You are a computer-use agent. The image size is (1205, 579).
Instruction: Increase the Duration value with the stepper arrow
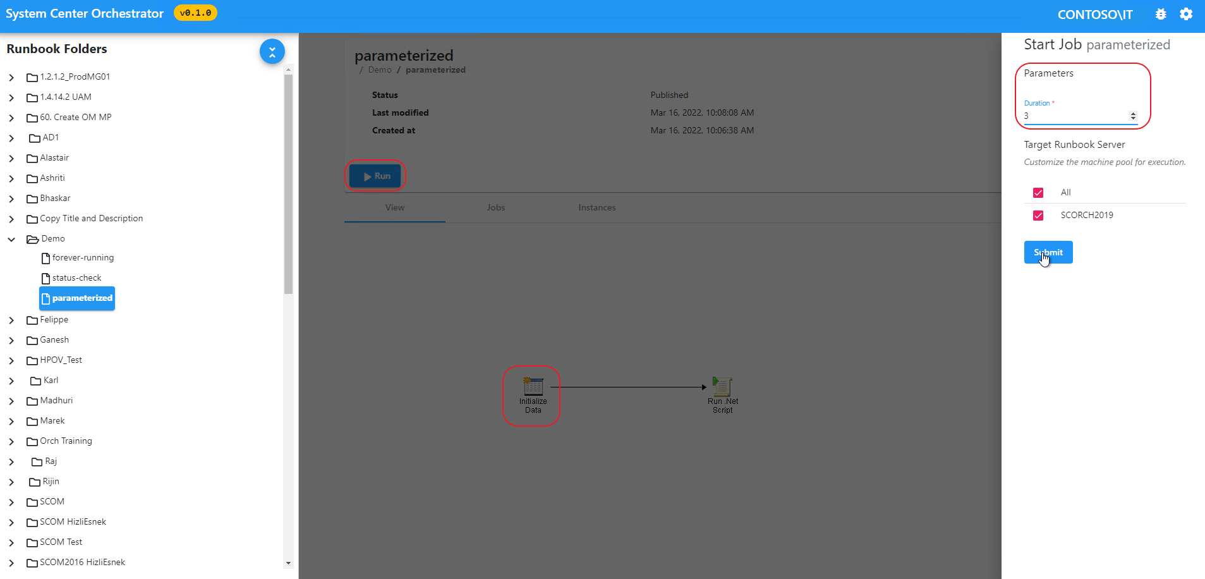click(x=1132, y=113)
